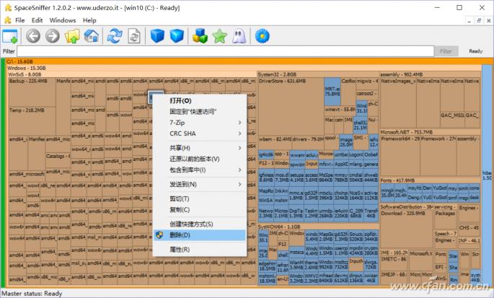This screenshot has width=494, height=298.
Task: Start a new master scan with refresh arrows
Action: 115,36
